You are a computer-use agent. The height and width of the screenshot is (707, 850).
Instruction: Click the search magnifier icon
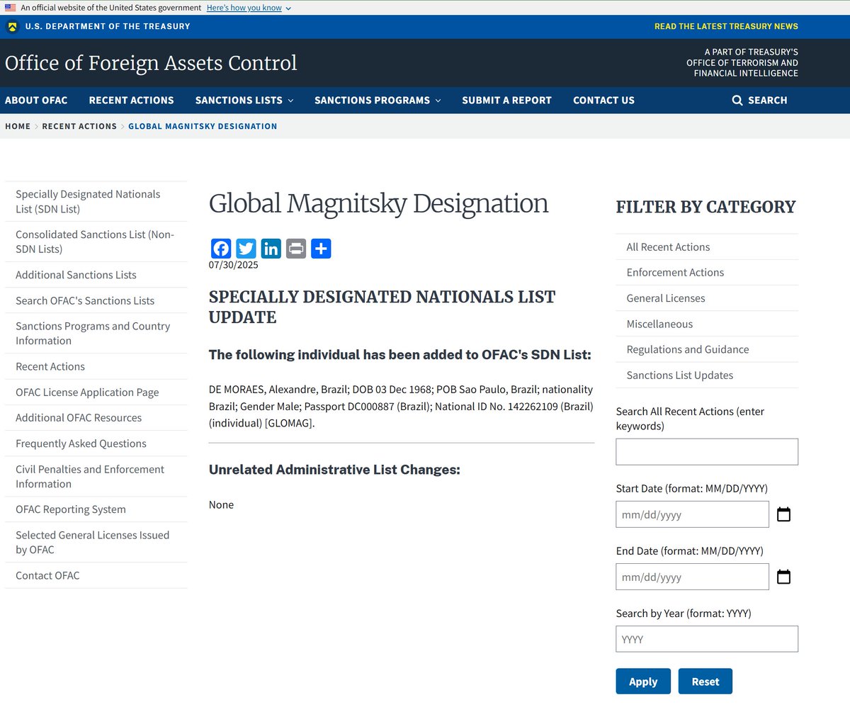[737, 100]
